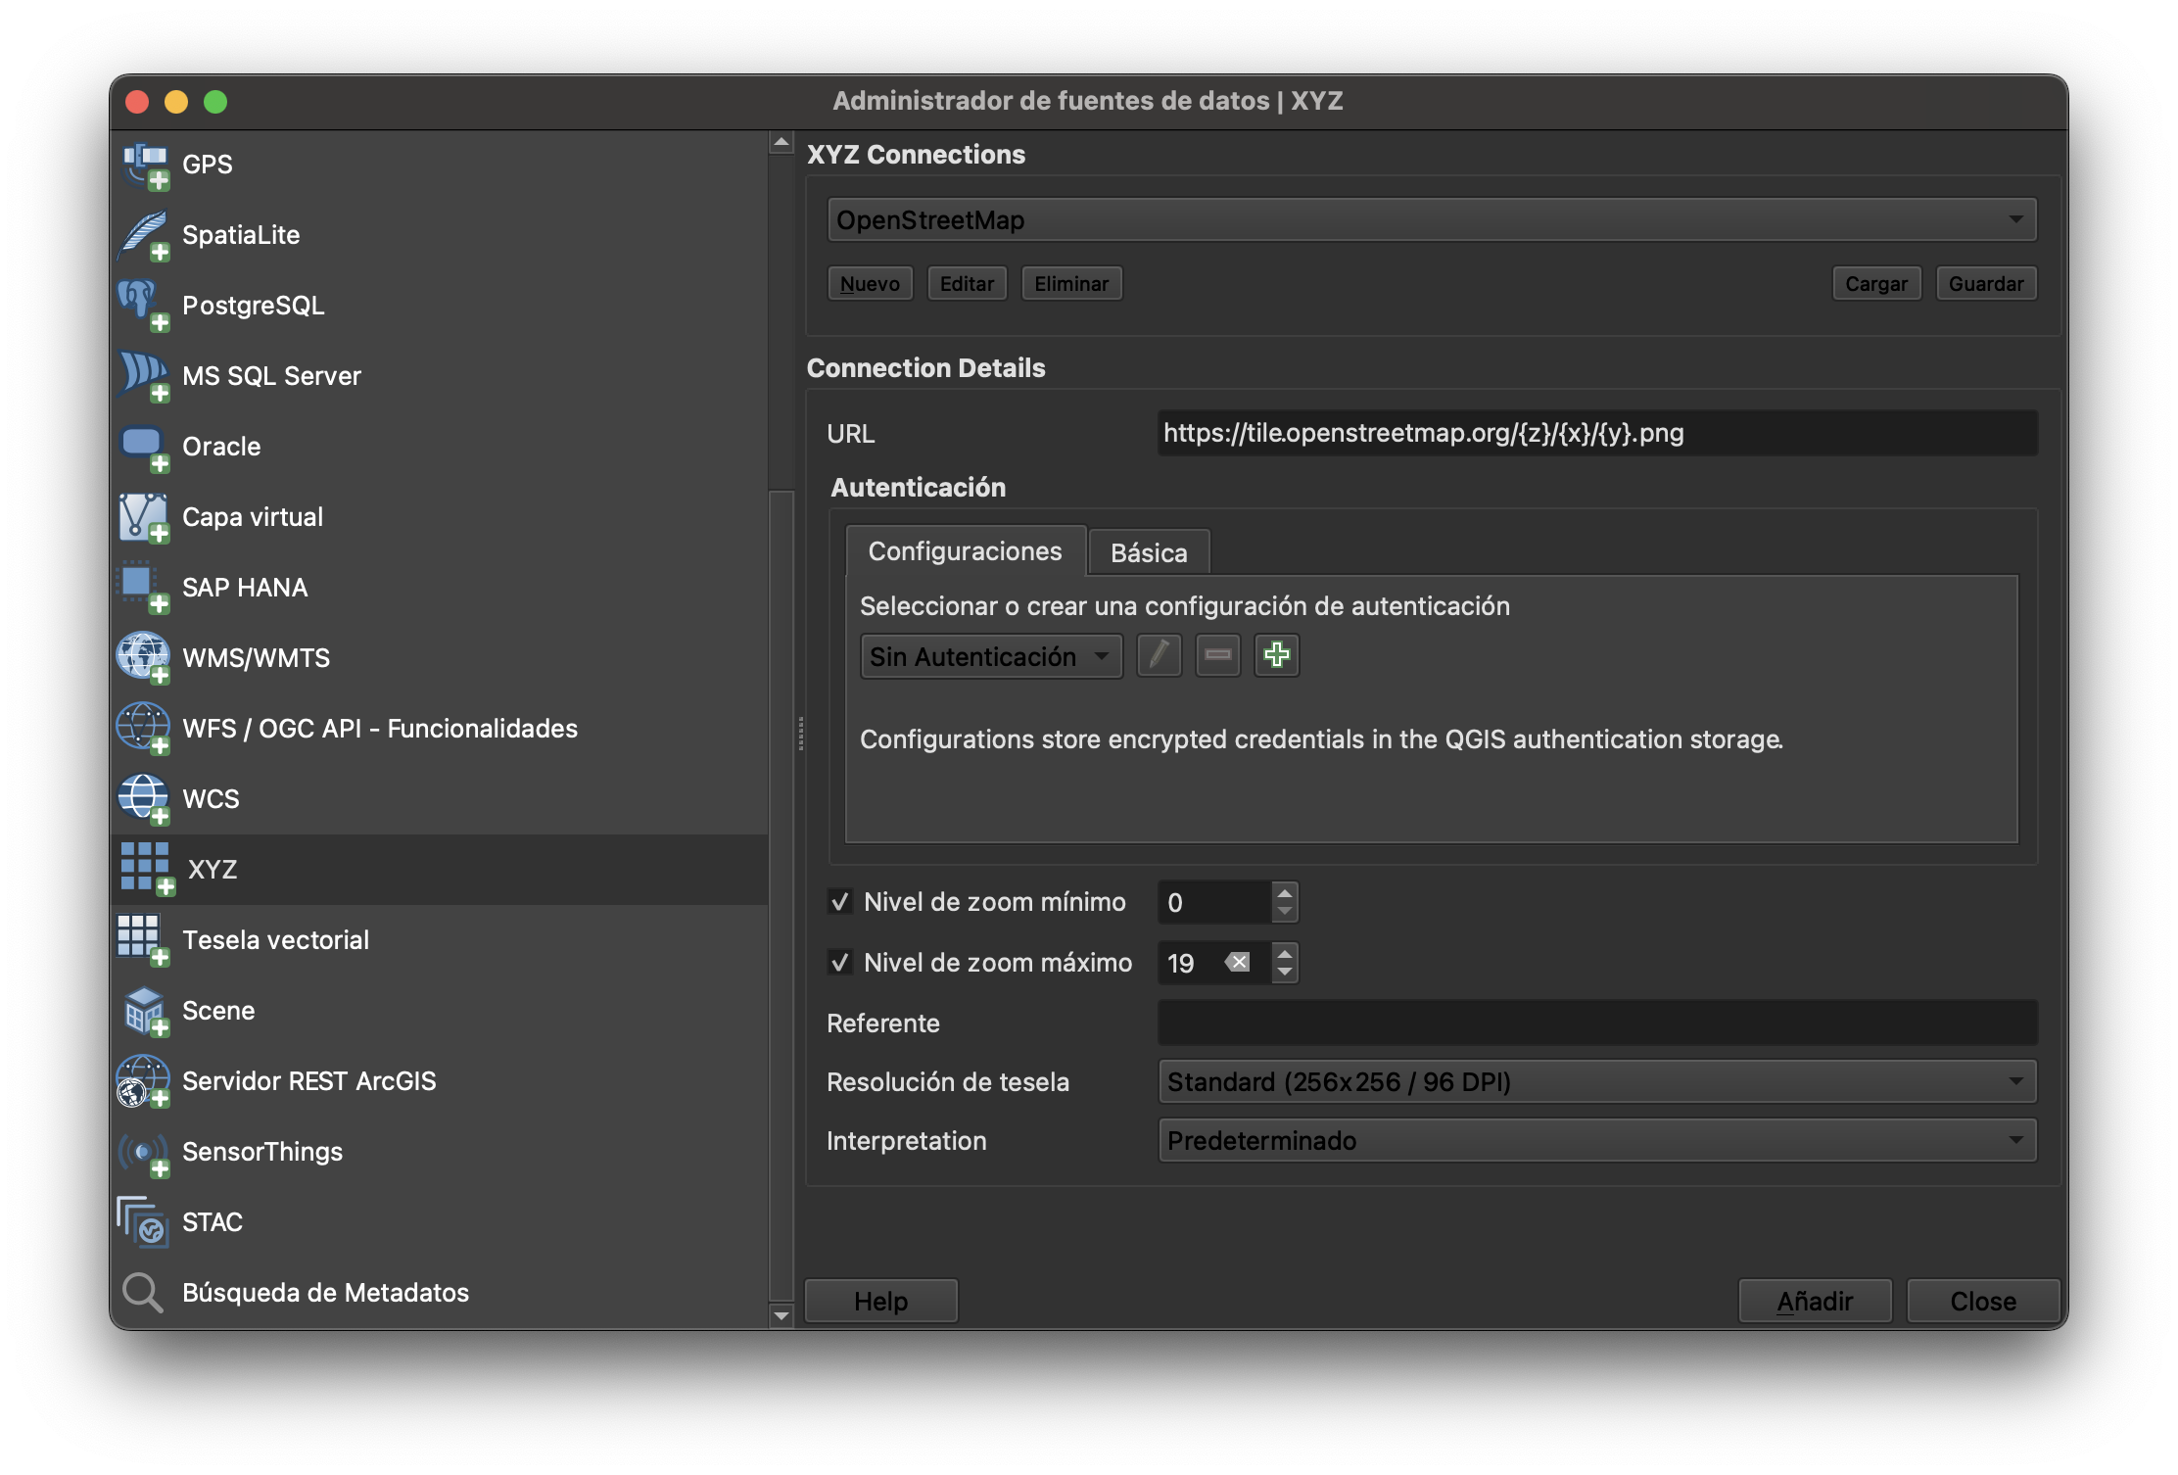Open the SpatiaLite feather icon
2178x1475 pixels.
tap(145, 236)
